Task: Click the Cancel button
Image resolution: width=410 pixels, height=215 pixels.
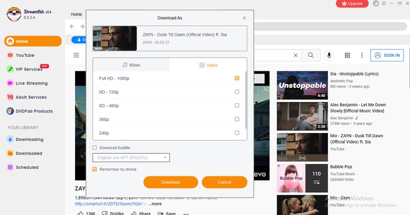Action: (x=224, y=182)
